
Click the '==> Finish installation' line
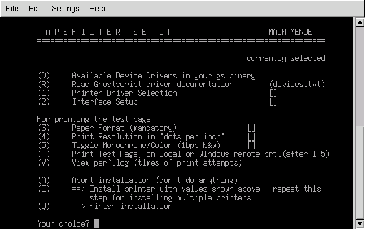click(x=122, y=206)
